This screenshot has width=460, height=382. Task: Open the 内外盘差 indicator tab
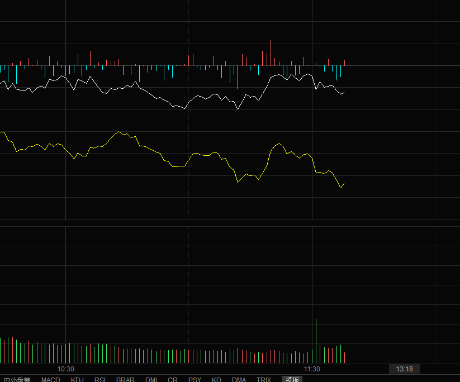[x=17, y=379]
